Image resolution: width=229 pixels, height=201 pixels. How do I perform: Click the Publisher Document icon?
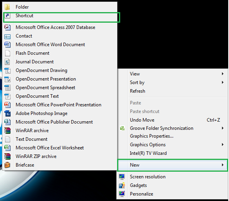pos(7,122)
